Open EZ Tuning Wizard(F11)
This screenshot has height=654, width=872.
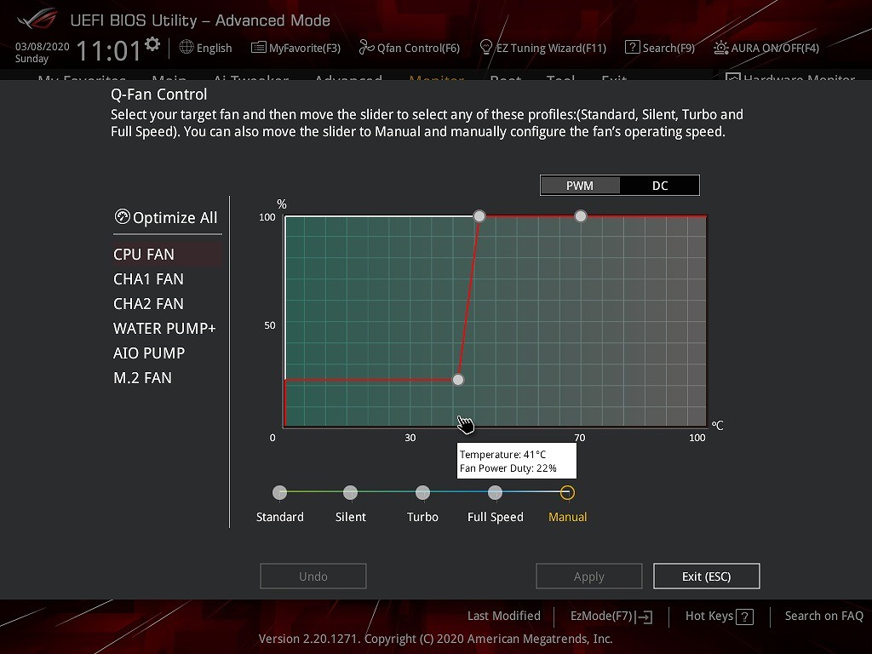[551, 48]
